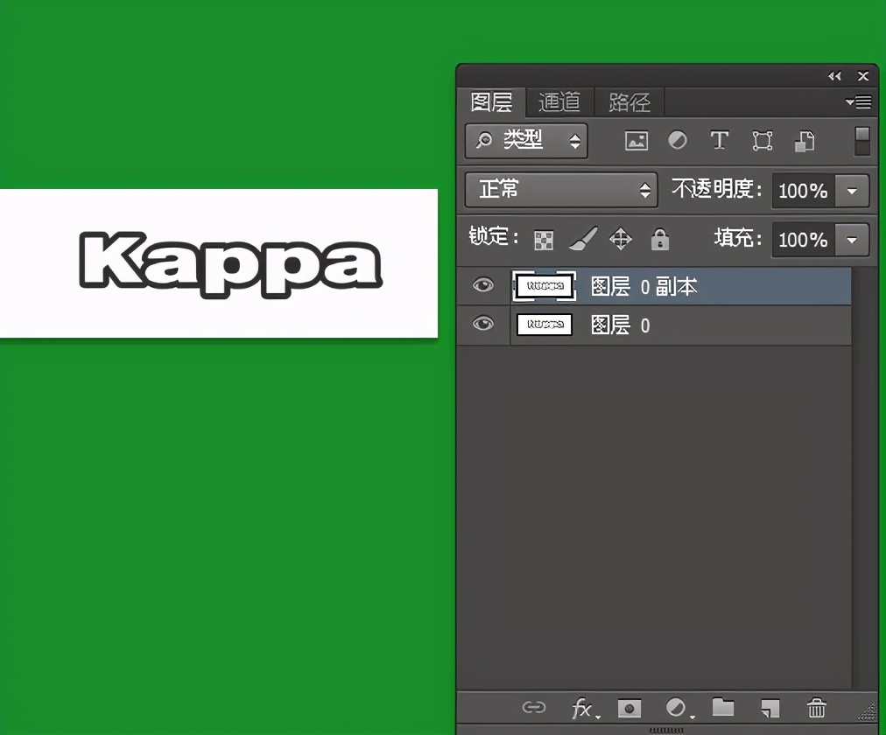Lock transparent pixels icon
Screen dimensions: 886x735
point(545,240)
